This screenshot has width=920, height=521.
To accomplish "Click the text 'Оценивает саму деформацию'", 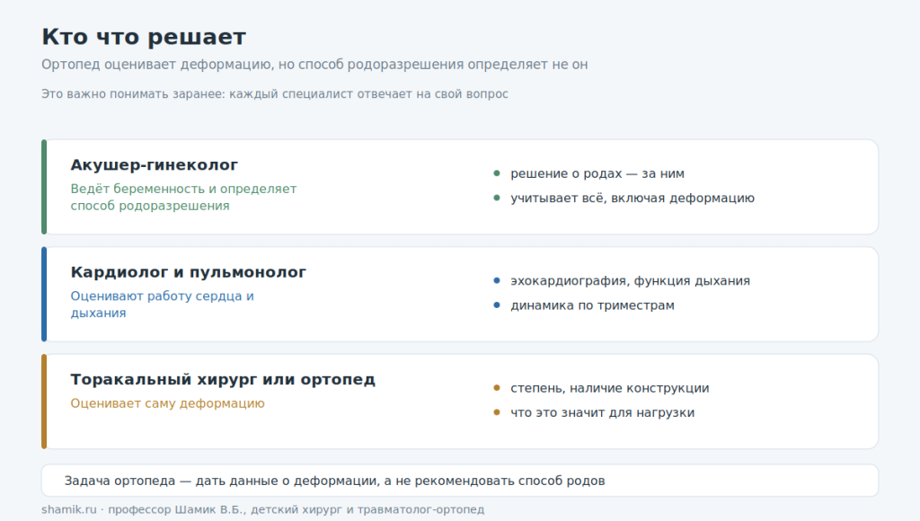I will [x=168, y=403].
